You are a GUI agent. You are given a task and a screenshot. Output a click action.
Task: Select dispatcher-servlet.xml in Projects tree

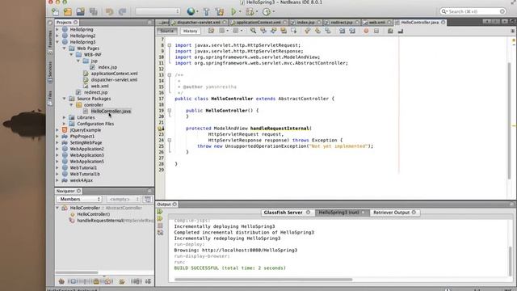coord(114,79)
